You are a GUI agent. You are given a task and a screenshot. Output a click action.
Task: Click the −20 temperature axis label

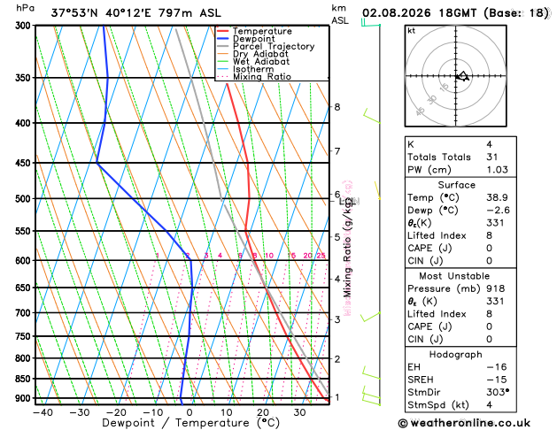pyautogui.click(x=116, y=412)
